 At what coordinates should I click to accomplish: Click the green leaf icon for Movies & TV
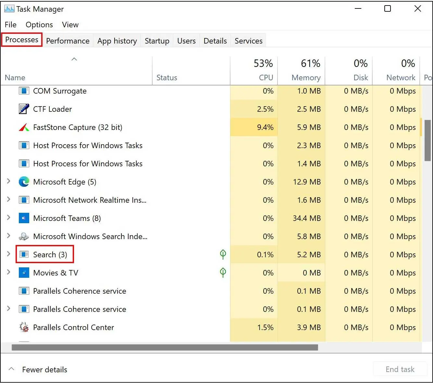coord(223,272)
